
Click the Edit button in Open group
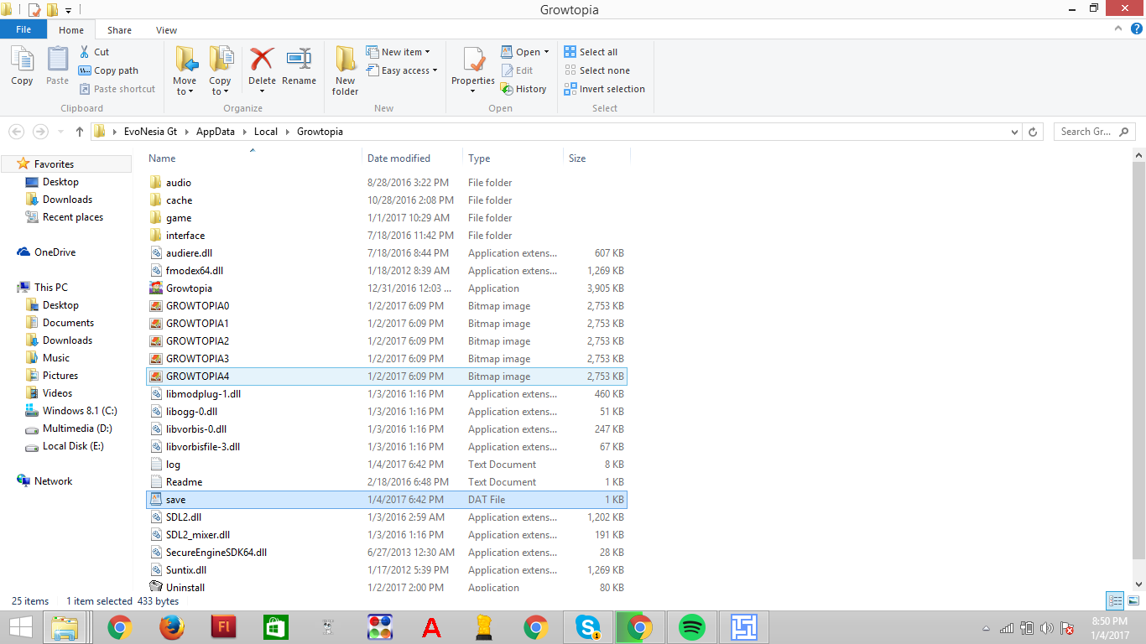click(x=518, y=70)
